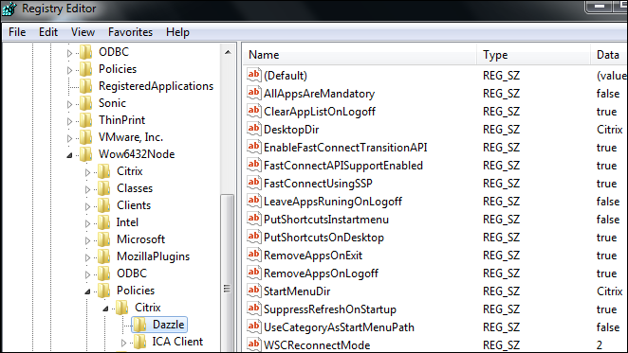Screen dimensions: 628x353
Task: Click the ICA Client folder icon
Action: click(x=139, y=342)
